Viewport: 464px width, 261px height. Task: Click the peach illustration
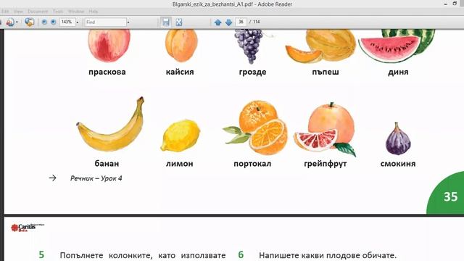coord(109,46)
